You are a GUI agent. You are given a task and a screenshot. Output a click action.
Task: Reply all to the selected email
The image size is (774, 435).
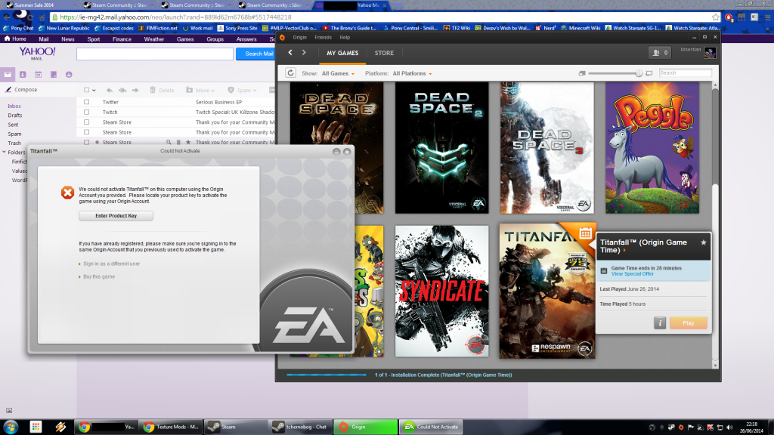(122, 91)
